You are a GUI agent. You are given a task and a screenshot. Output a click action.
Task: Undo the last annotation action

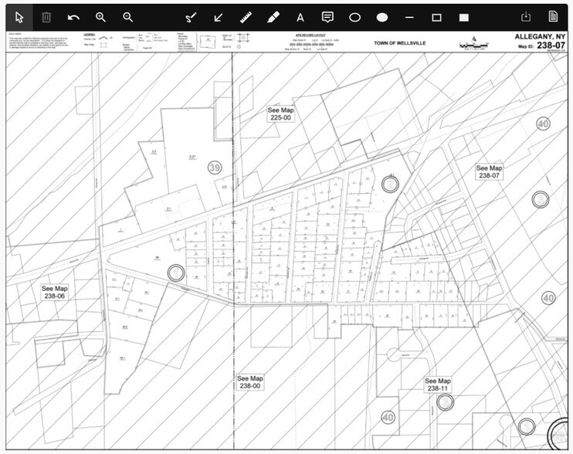(73, 17)
